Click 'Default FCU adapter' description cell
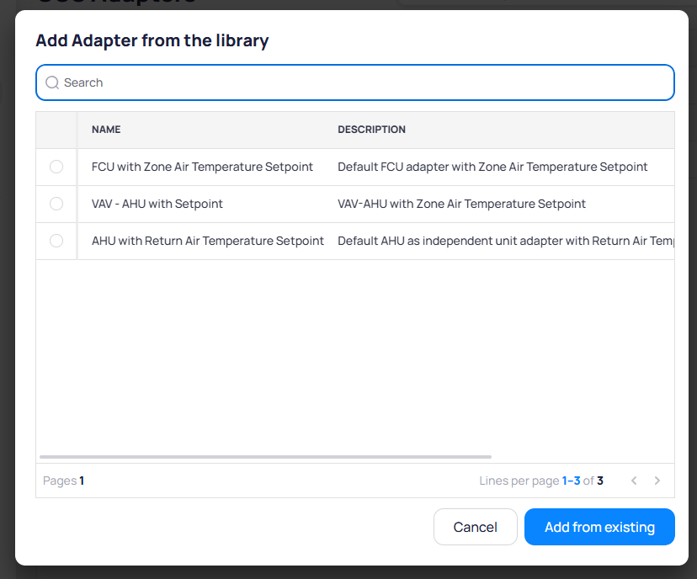This screenshot has height=579, width=697. click(x=492, y=167)
